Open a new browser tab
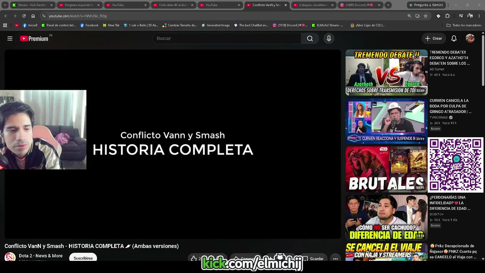Image resolution: width=485 pixels, height=273 pixels. tap(388, 5)
